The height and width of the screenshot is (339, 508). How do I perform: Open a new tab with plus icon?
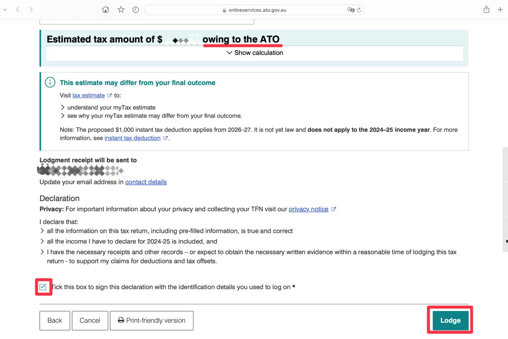click(500, 10)
